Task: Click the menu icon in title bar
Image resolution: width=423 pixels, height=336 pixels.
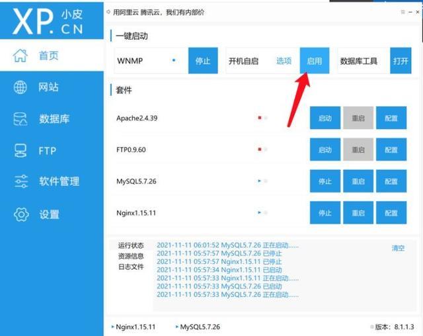Action: point(403,12)
